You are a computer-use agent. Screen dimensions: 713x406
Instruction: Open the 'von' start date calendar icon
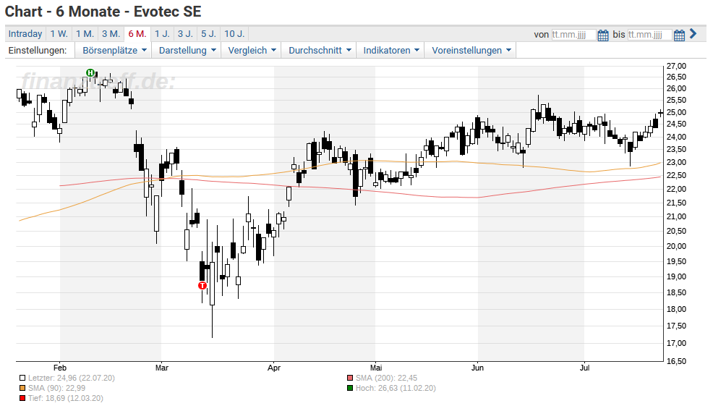pyautogui.click(x=603, y=35)
